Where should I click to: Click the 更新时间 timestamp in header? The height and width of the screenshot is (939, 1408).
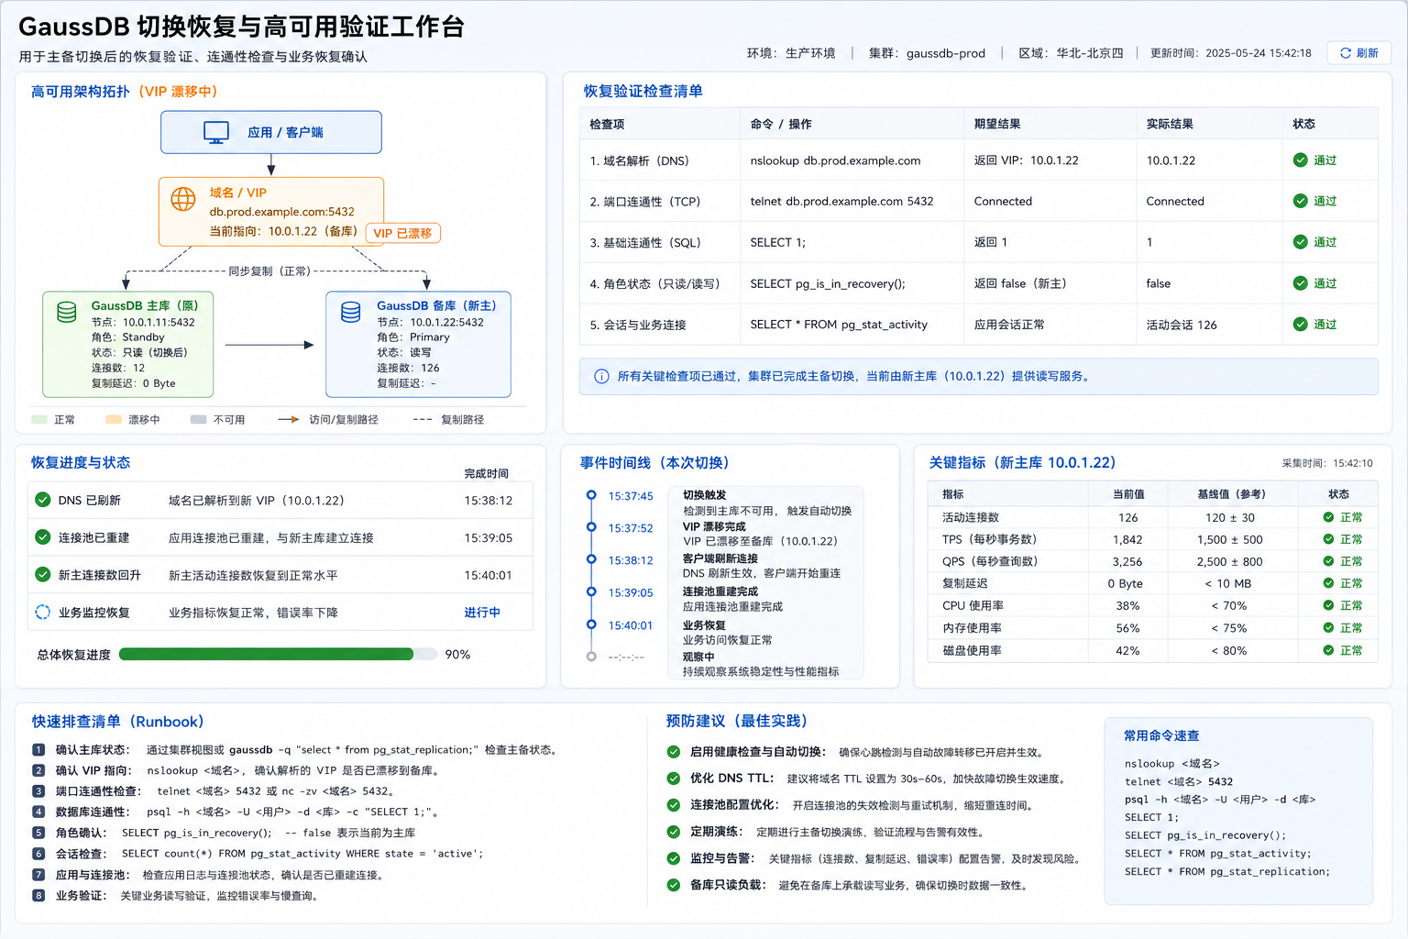point(1230,53)
